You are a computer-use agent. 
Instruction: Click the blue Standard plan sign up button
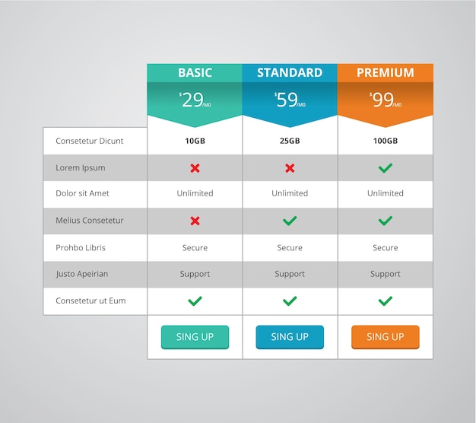point(290,337)
